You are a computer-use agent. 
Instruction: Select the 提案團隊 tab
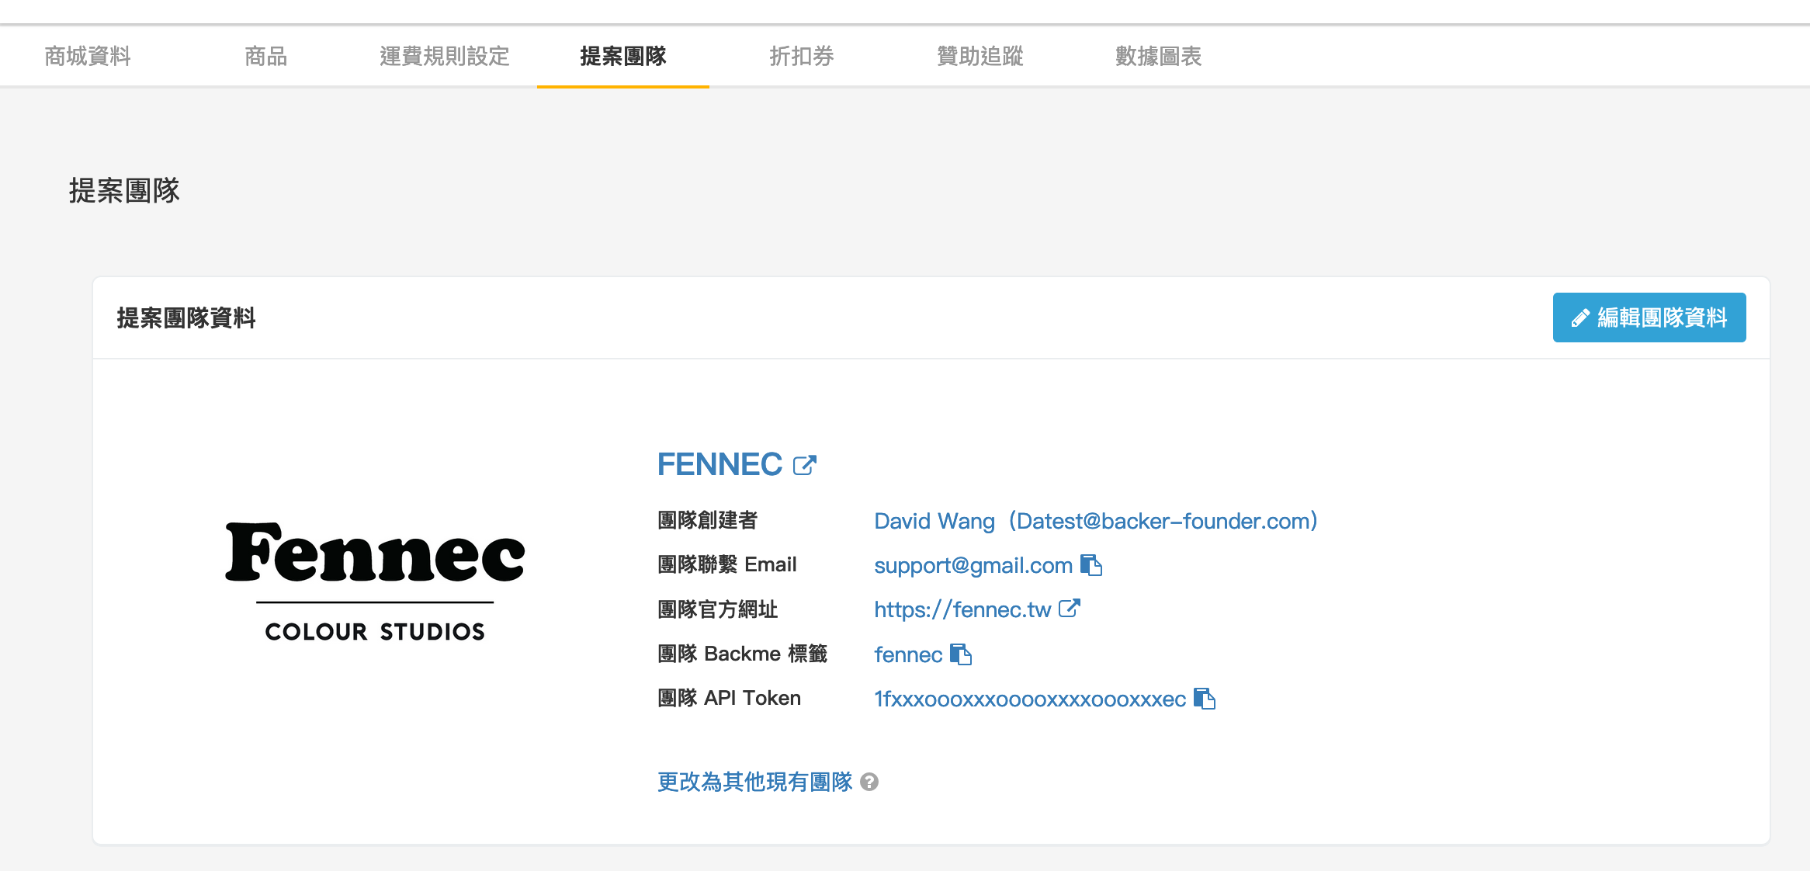point(623,56)
